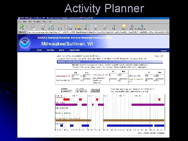Click the Search link on blue bar
This screenshot has height=141, width=188.
[164, 51]
